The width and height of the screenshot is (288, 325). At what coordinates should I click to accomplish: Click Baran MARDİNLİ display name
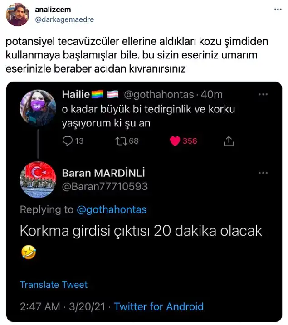click(103, 173)
